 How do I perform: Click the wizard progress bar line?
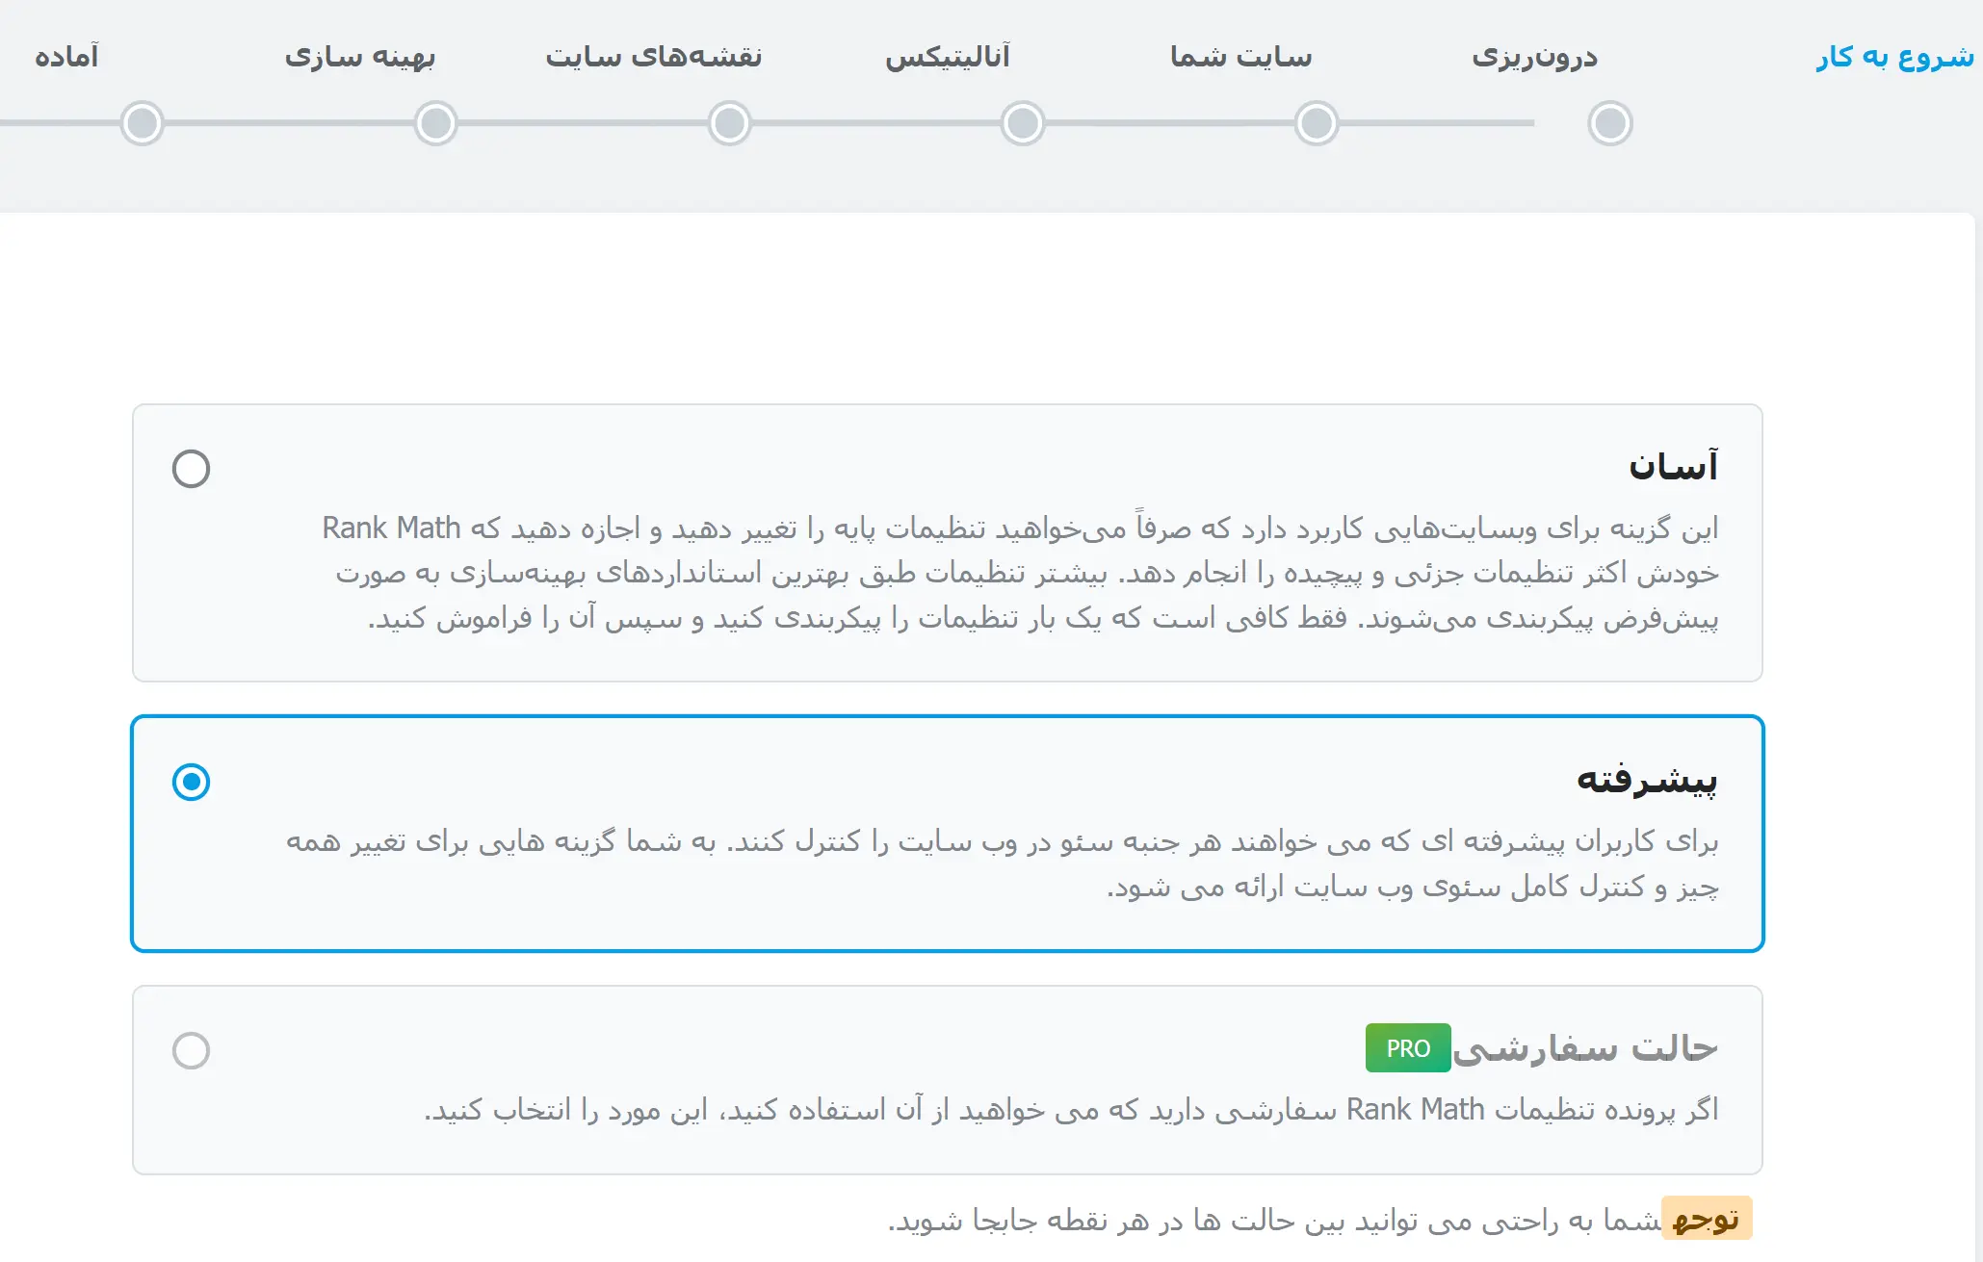pyautogui.click(x=867, y=123)
